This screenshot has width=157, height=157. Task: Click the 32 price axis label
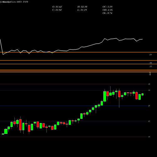tap(149, 90)
